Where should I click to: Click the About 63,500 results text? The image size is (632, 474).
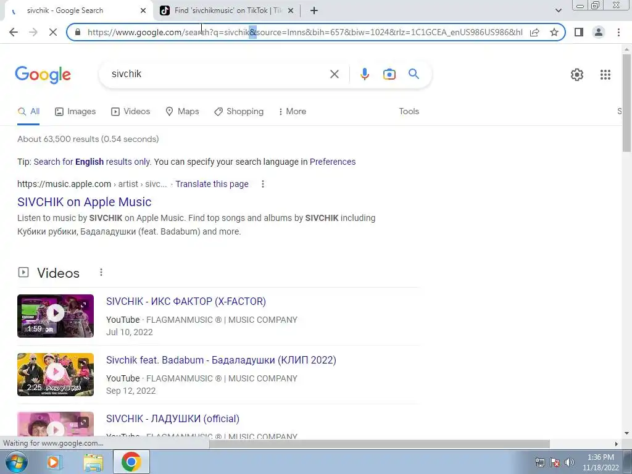click(88, 139)
